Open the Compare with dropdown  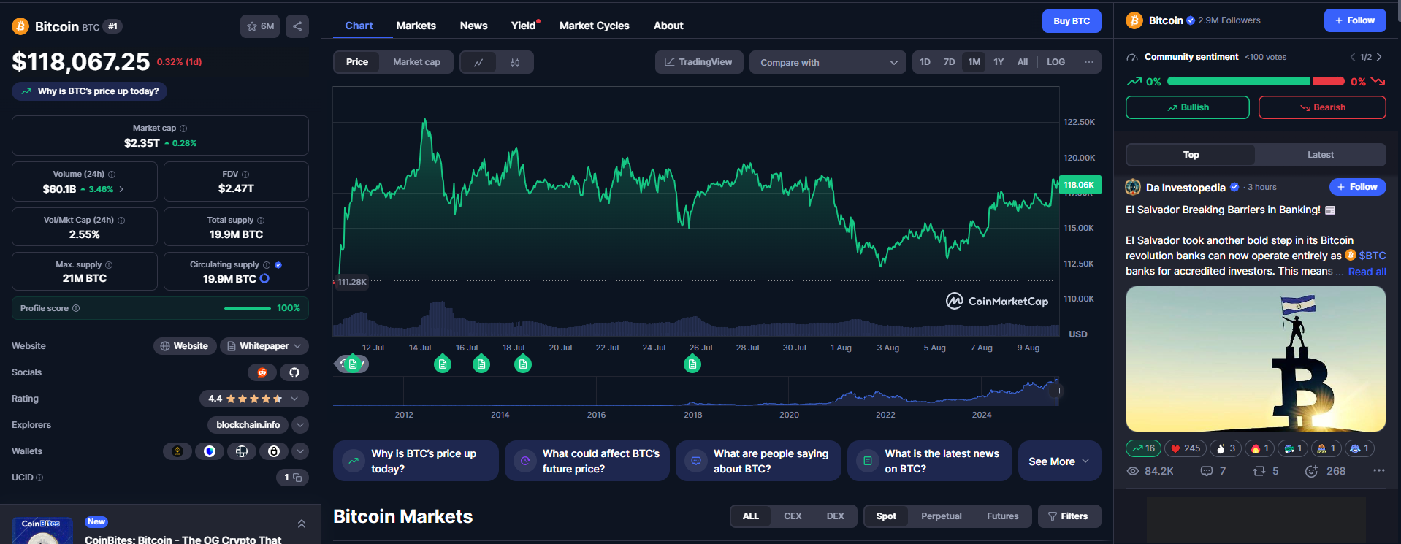pyautogui.click(x=828, y=62)
